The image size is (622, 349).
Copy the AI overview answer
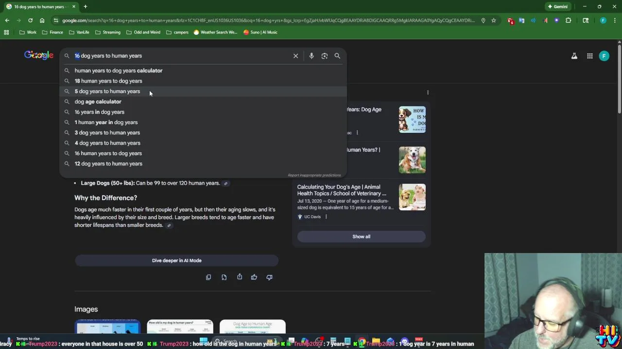208,277
